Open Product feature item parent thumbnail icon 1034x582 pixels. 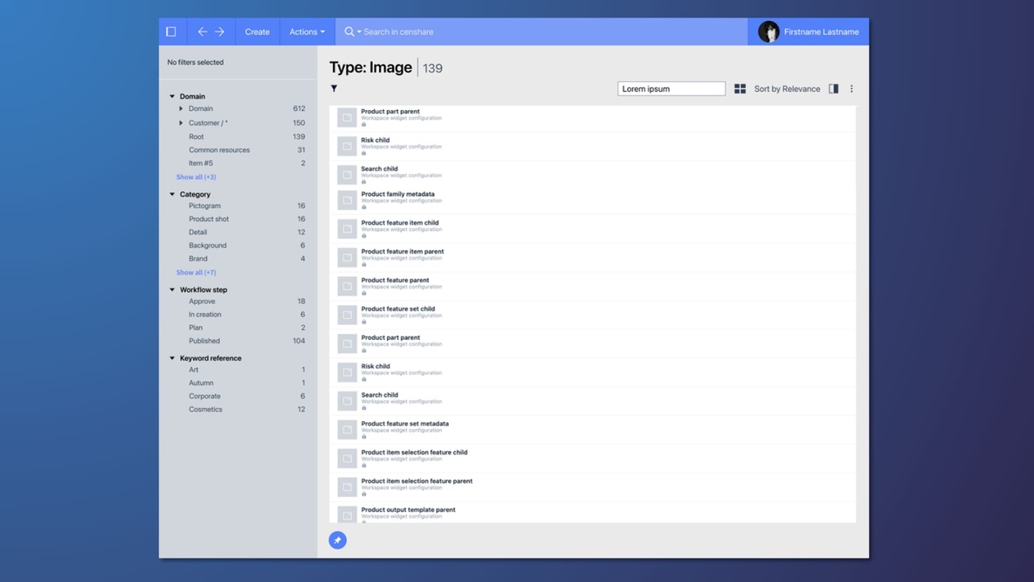pyautogui.click(x=347, y=257)
